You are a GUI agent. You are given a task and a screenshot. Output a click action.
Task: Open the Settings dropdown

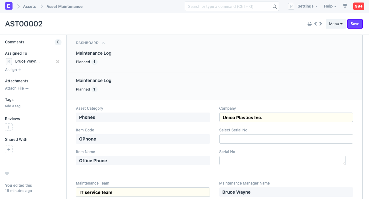pyautogui.click(x=307, y=6)
